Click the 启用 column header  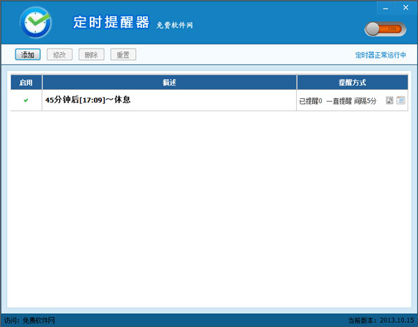26,82
